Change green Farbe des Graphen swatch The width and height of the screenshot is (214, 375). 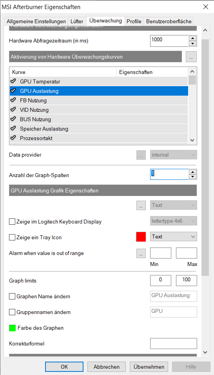coord(13,328)
